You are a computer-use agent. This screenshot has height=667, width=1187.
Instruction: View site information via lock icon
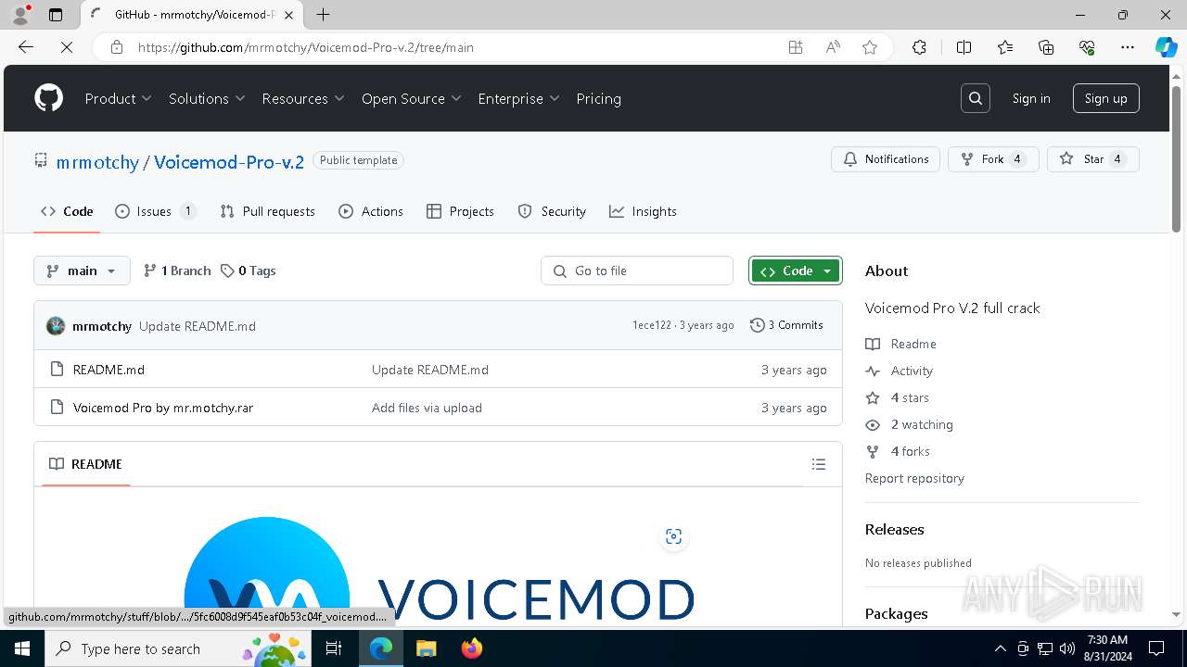point(117,47)
